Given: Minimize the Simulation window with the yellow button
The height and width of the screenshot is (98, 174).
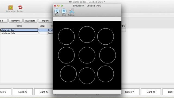Looking at the screenshot, I should click(x=58, y=5).
